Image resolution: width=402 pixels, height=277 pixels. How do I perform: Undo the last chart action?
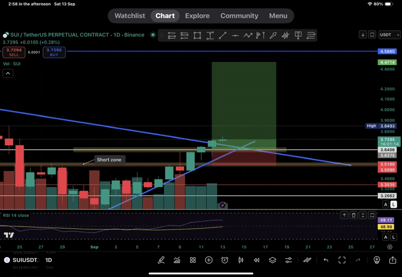tap(326, 260)
